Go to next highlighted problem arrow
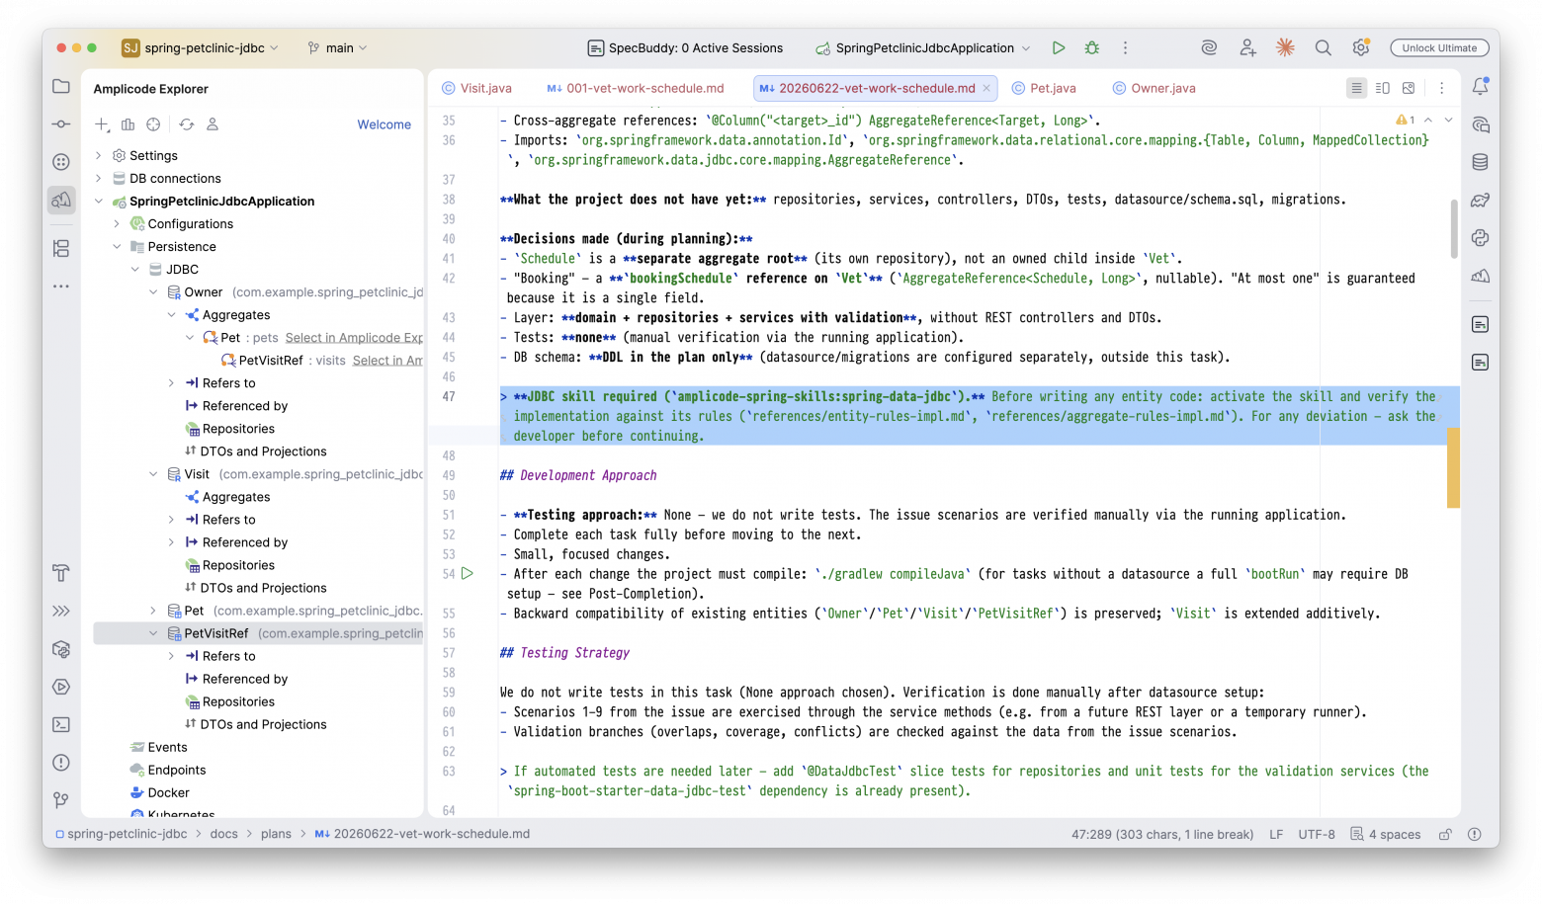Image resolution: width=1542 pixels, height=904 pixels. (1448, 120)
